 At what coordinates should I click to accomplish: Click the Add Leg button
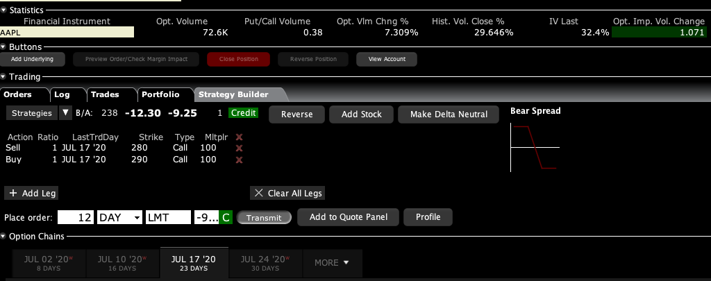33,193
